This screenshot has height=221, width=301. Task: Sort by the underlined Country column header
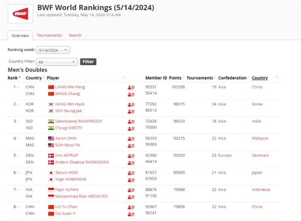[x=260, y=78]
